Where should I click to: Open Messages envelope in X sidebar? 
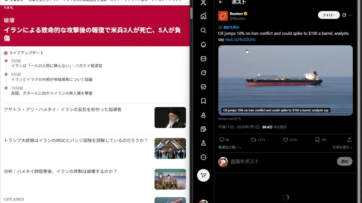click(203, 59)
